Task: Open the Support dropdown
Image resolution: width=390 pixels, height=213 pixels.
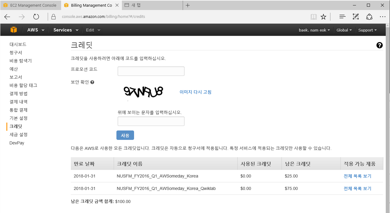Action: 368,30
